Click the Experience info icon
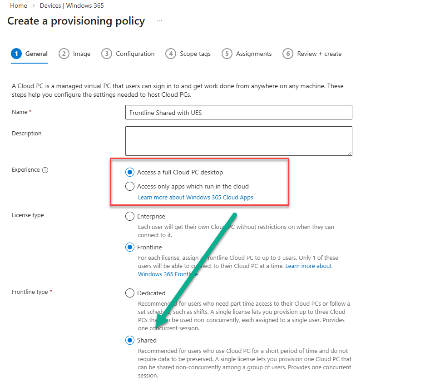The image size is (425, 387). pyautogui.click(x=45, y=170)
